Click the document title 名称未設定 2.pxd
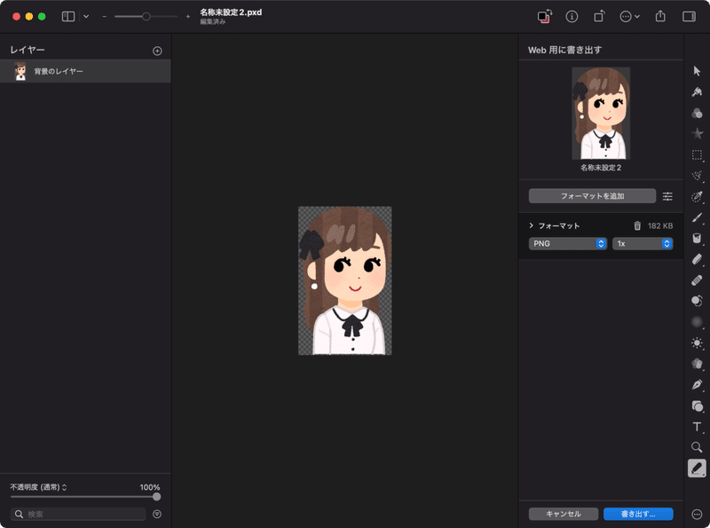Viewport: 710px width, 528px height. tap(231, 12)
